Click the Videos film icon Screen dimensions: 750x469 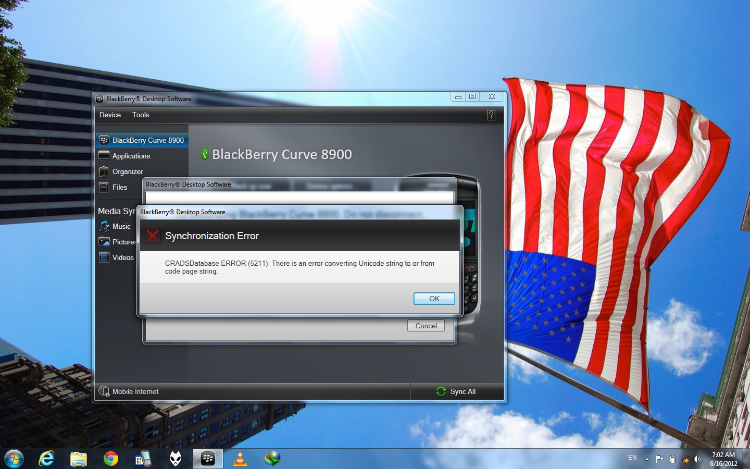click(x=104, y=257)
